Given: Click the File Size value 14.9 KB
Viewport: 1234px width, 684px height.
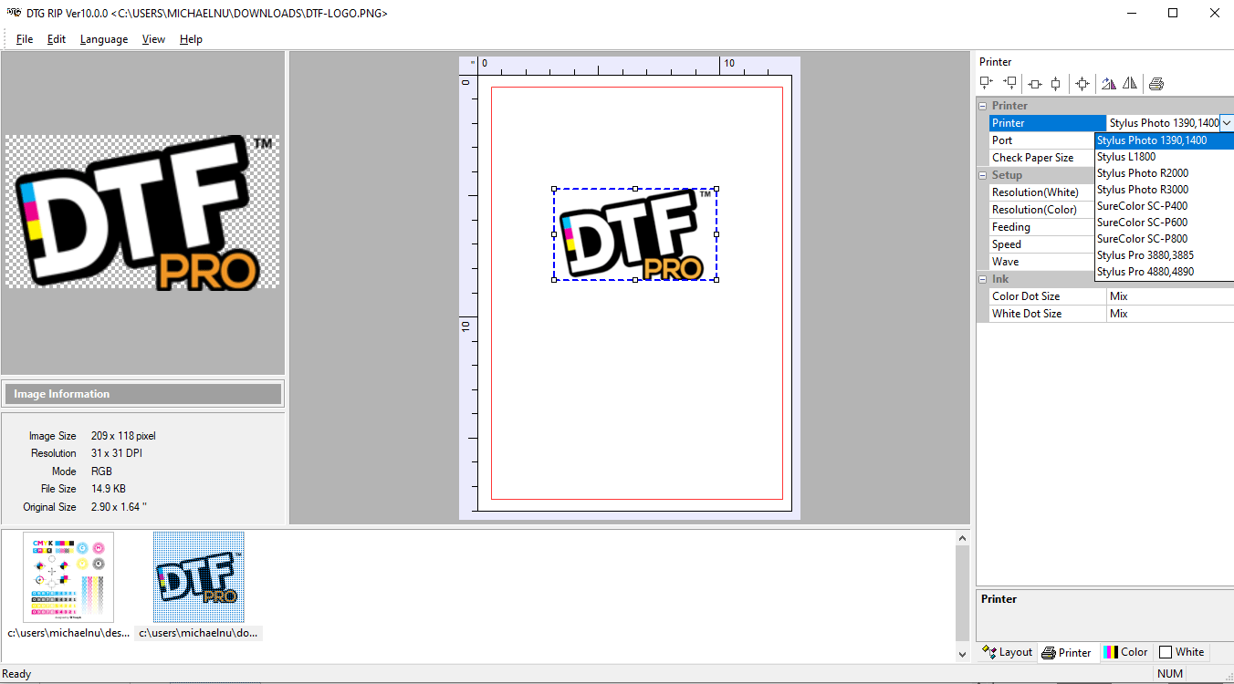Looking at the screenshot, I should (109, 489).
